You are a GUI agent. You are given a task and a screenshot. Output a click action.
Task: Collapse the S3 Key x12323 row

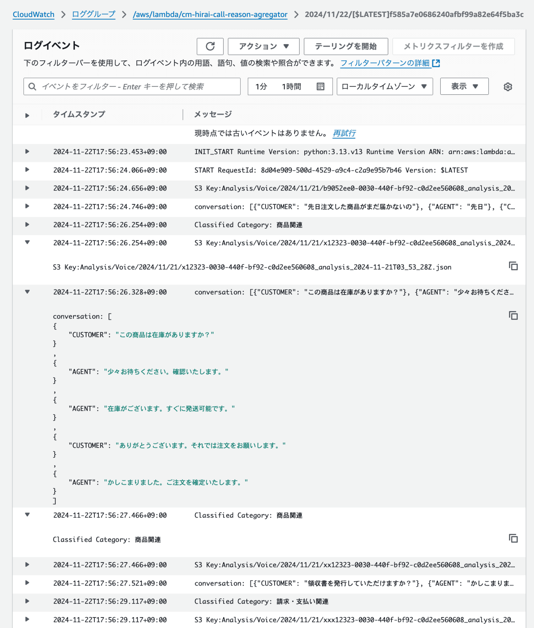pos(27,242)
